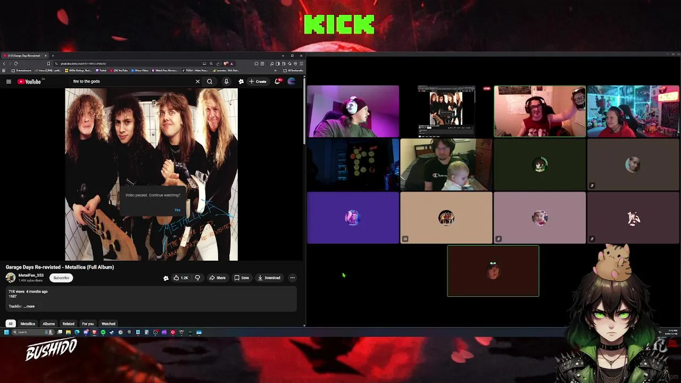Start voice search with microphone

tap(226, 81)
